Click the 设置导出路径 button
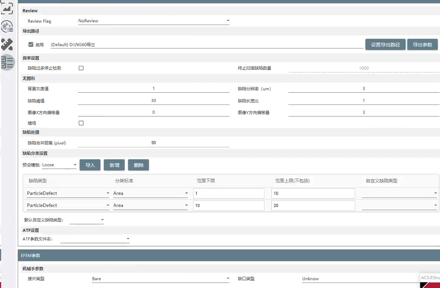This screenshot has height=288, width=440. click(385, 45)
